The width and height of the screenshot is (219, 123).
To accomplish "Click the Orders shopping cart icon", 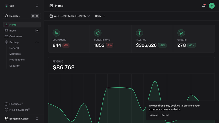I will tap(181, 33).
